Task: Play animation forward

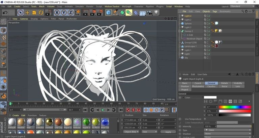Action: pos(103,110)
